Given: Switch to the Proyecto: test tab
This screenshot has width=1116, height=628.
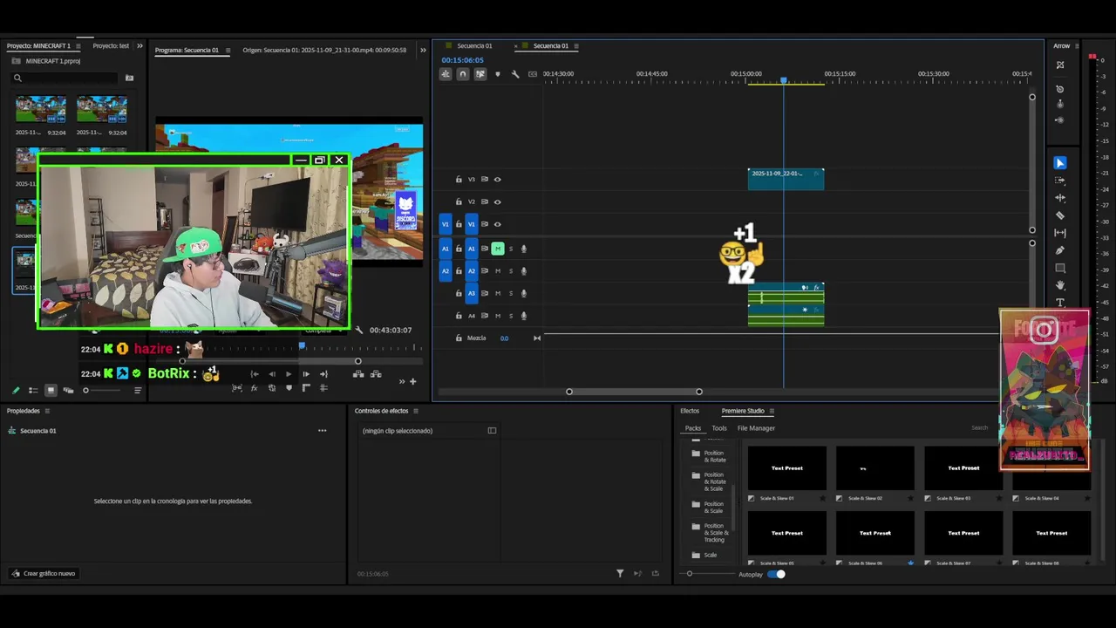Looking at the screenshot, I should pyautogui.click(x=111, y=45).
